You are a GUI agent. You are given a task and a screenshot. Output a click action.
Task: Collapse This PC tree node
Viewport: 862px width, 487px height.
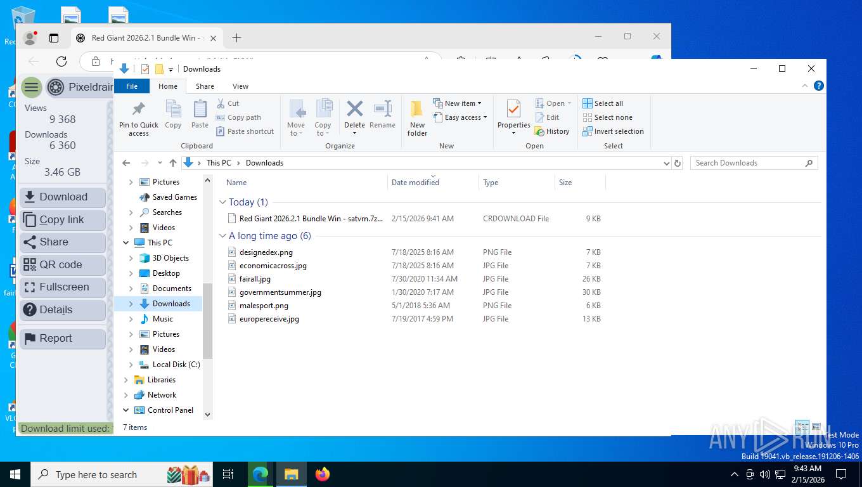pyautogui.click(x=125, y=243)
